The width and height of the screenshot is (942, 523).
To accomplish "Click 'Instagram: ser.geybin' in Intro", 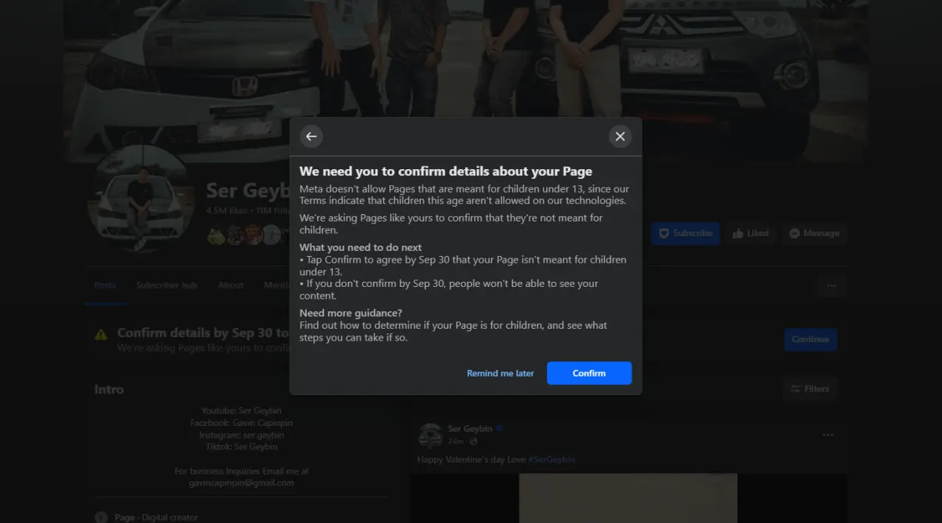I will click(241, 435).
